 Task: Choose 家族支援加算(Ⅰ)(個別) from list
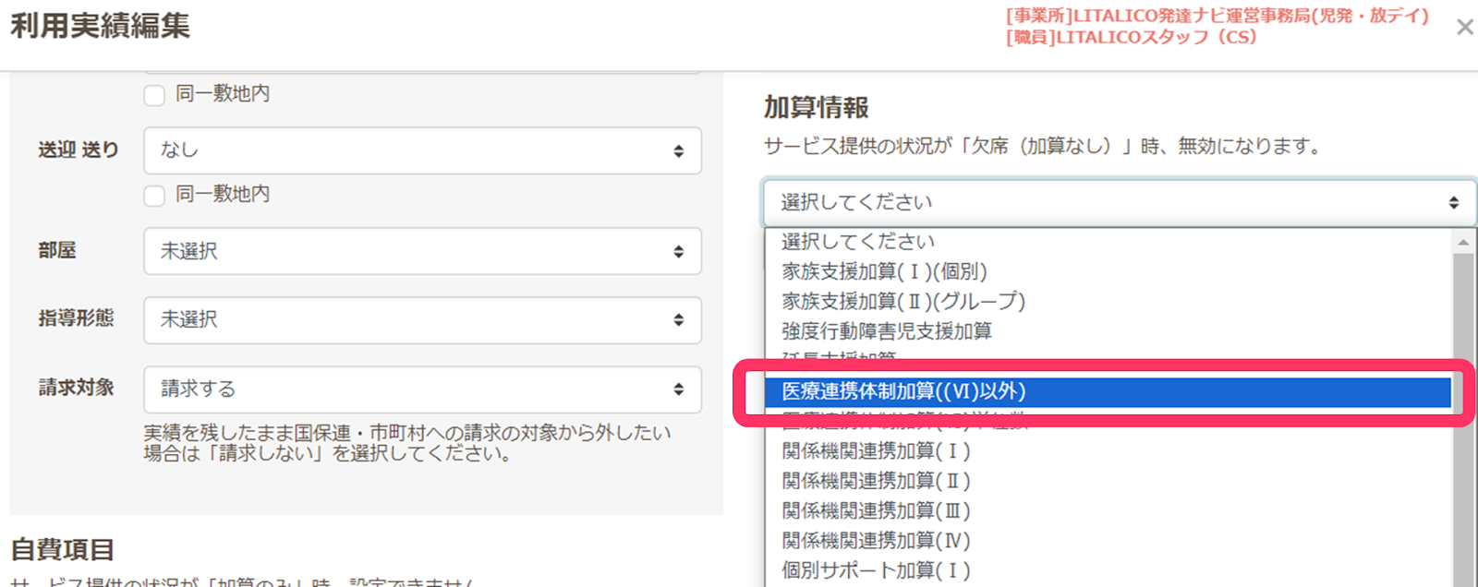point(884,271)
